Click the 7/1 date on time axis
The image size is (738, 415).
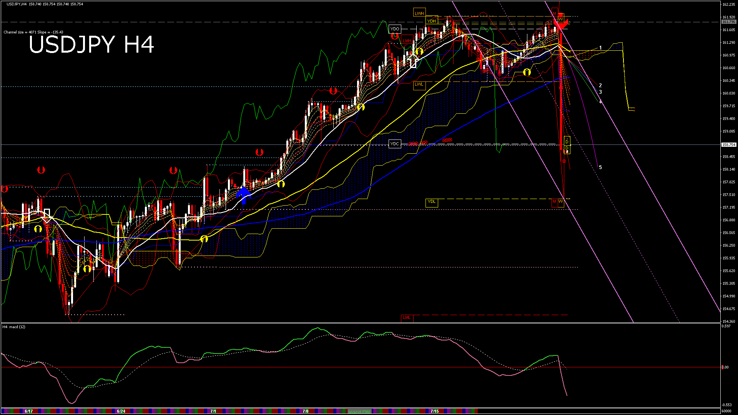point(213,411)
